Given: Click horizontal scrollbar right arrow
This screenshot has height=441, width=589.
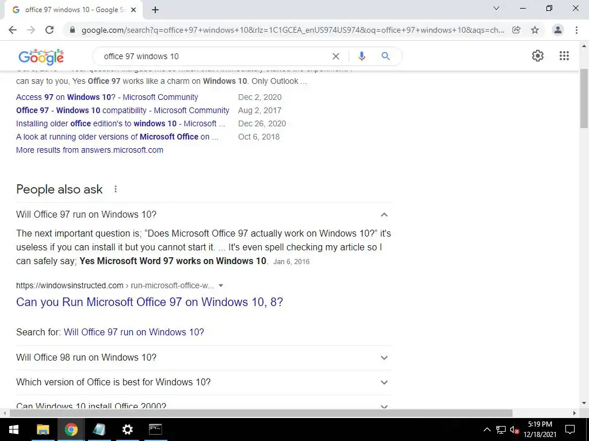Looking at the screenshot, I should (575, 413).
